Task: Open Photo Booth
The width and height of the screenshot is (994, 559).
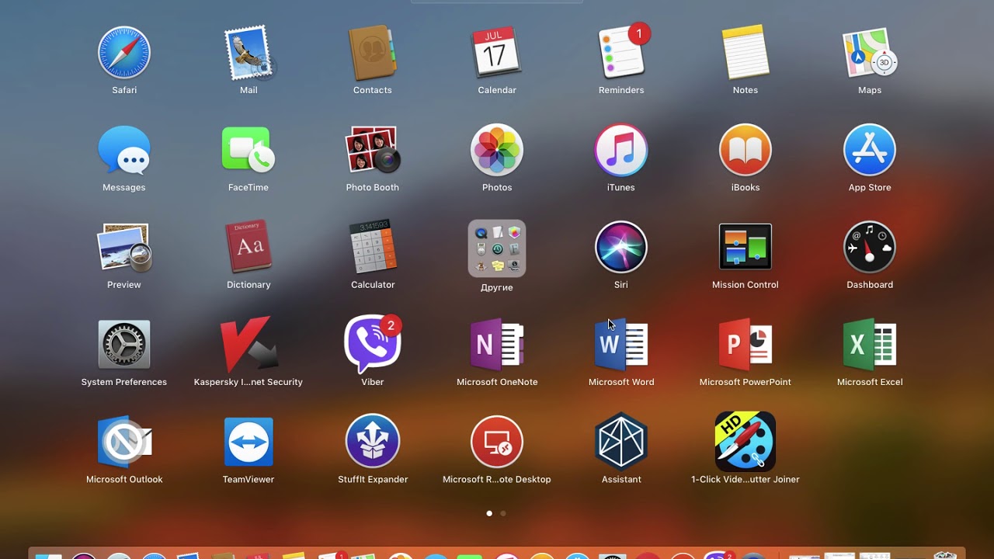Action: tap(373, 151)
